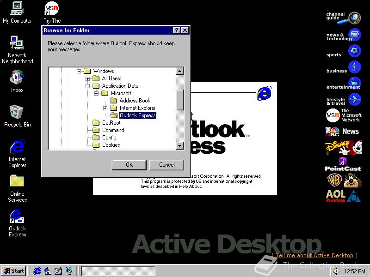
Task: Select the Microsoft folder
Action: [121, 93]
